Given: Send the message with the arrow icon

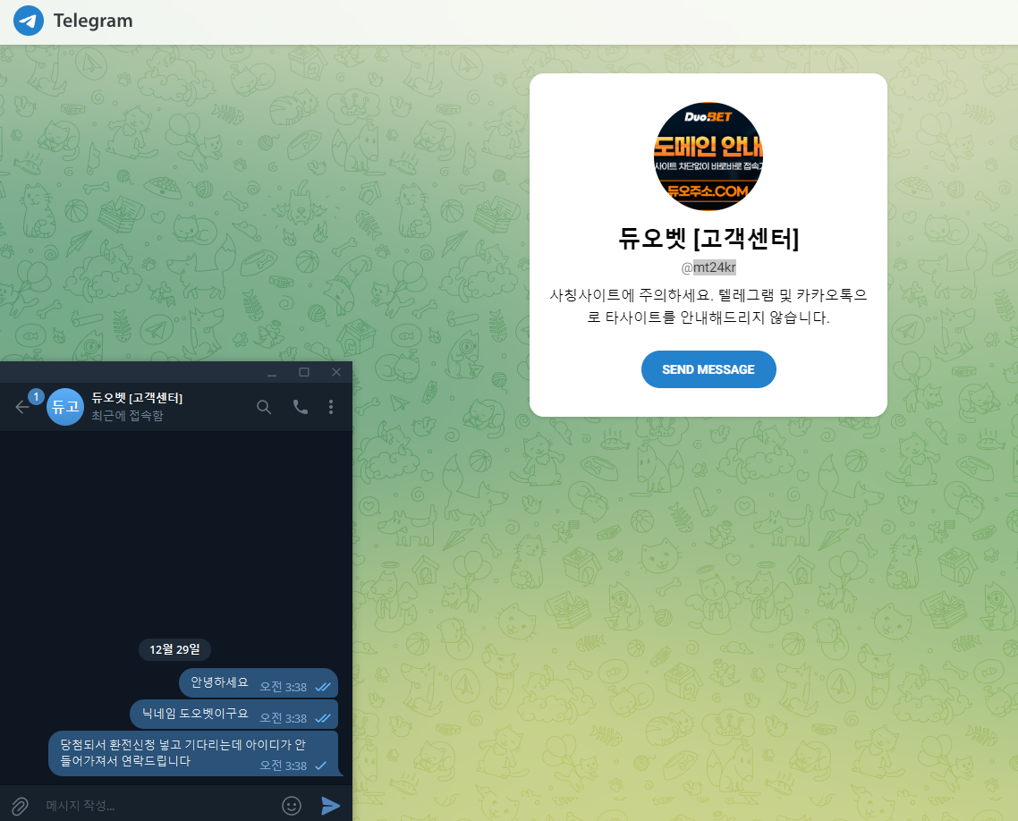Looking at the screenshot, I should [x=330, y=804].
